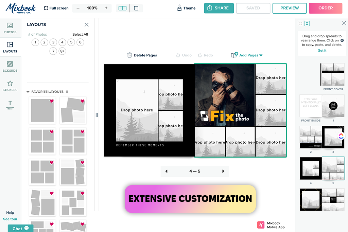Enter Full screen mode

56,8
